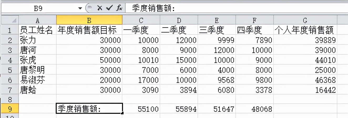Select row 3 header
348x118 pixels.
coord(9,50)
